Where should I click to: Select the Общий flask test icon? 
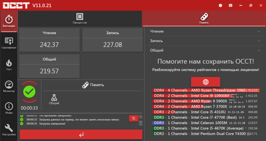[x=54, y=99]
